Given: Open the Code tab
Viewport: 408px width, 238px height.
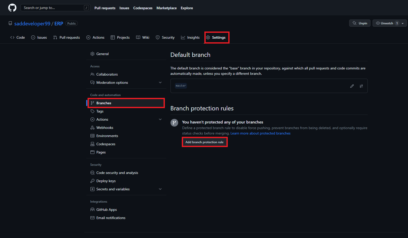Looking at the screenshot, I should click(17, 37).
